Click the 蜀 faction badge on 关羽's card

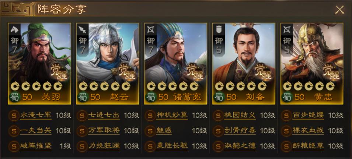(15, 97)
